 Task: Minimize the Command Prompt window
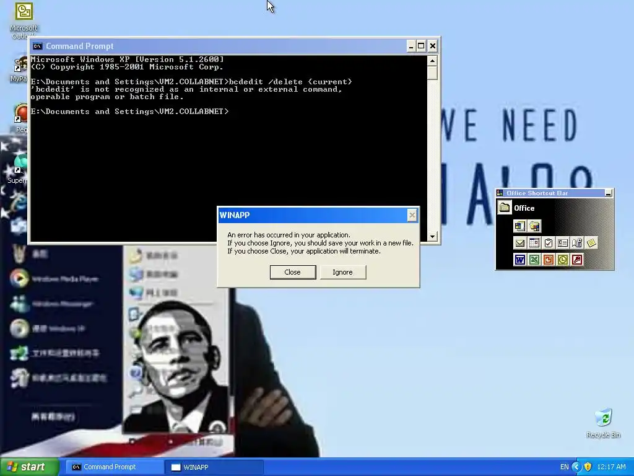(x=411, y=46)
